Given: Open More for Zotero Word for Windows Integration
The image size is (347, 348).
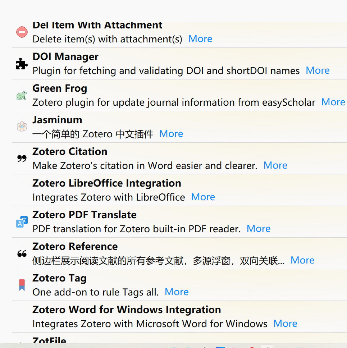Looking at the screenshot, I should click(285, 323).
